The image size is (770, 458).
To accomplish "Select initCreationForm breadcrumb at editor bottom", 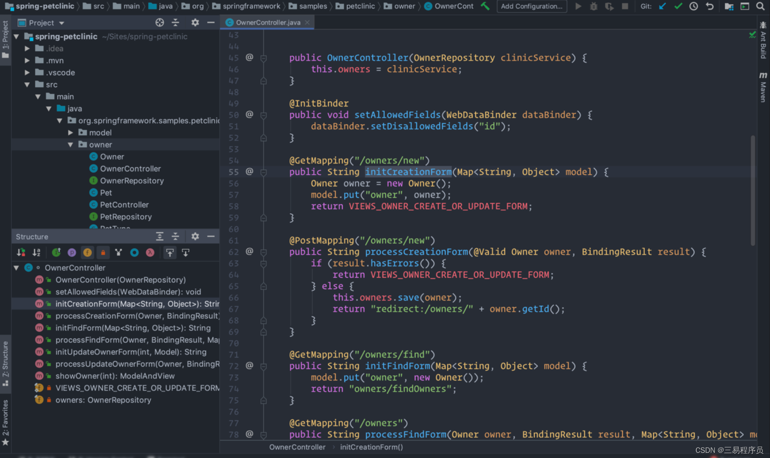I will click(x=371, y=447).
